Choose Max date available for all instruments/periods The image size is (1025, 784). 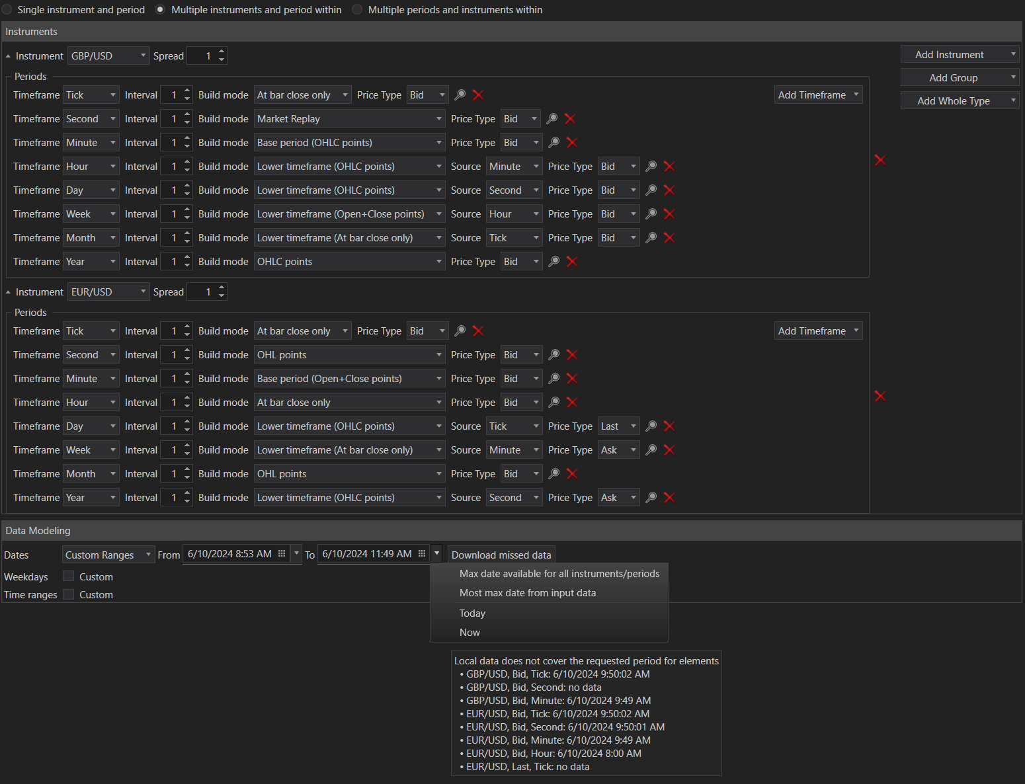tap(559, 574)
